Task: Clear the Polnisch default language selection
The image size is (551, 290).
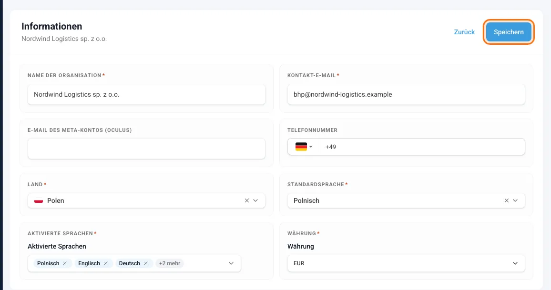Action: [506, 200]
